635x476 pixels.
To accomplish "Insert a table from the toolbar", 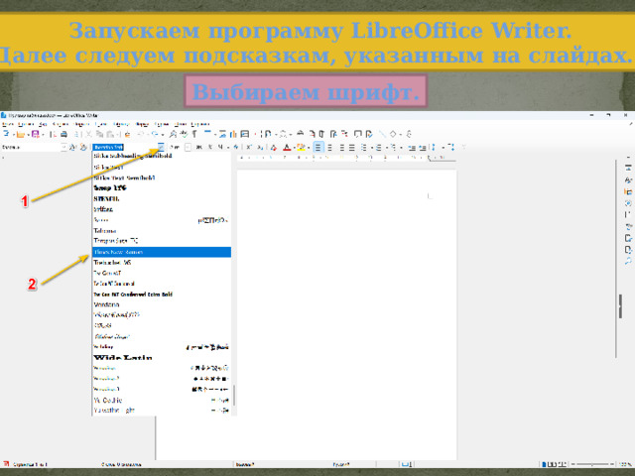I will point(207,133).
